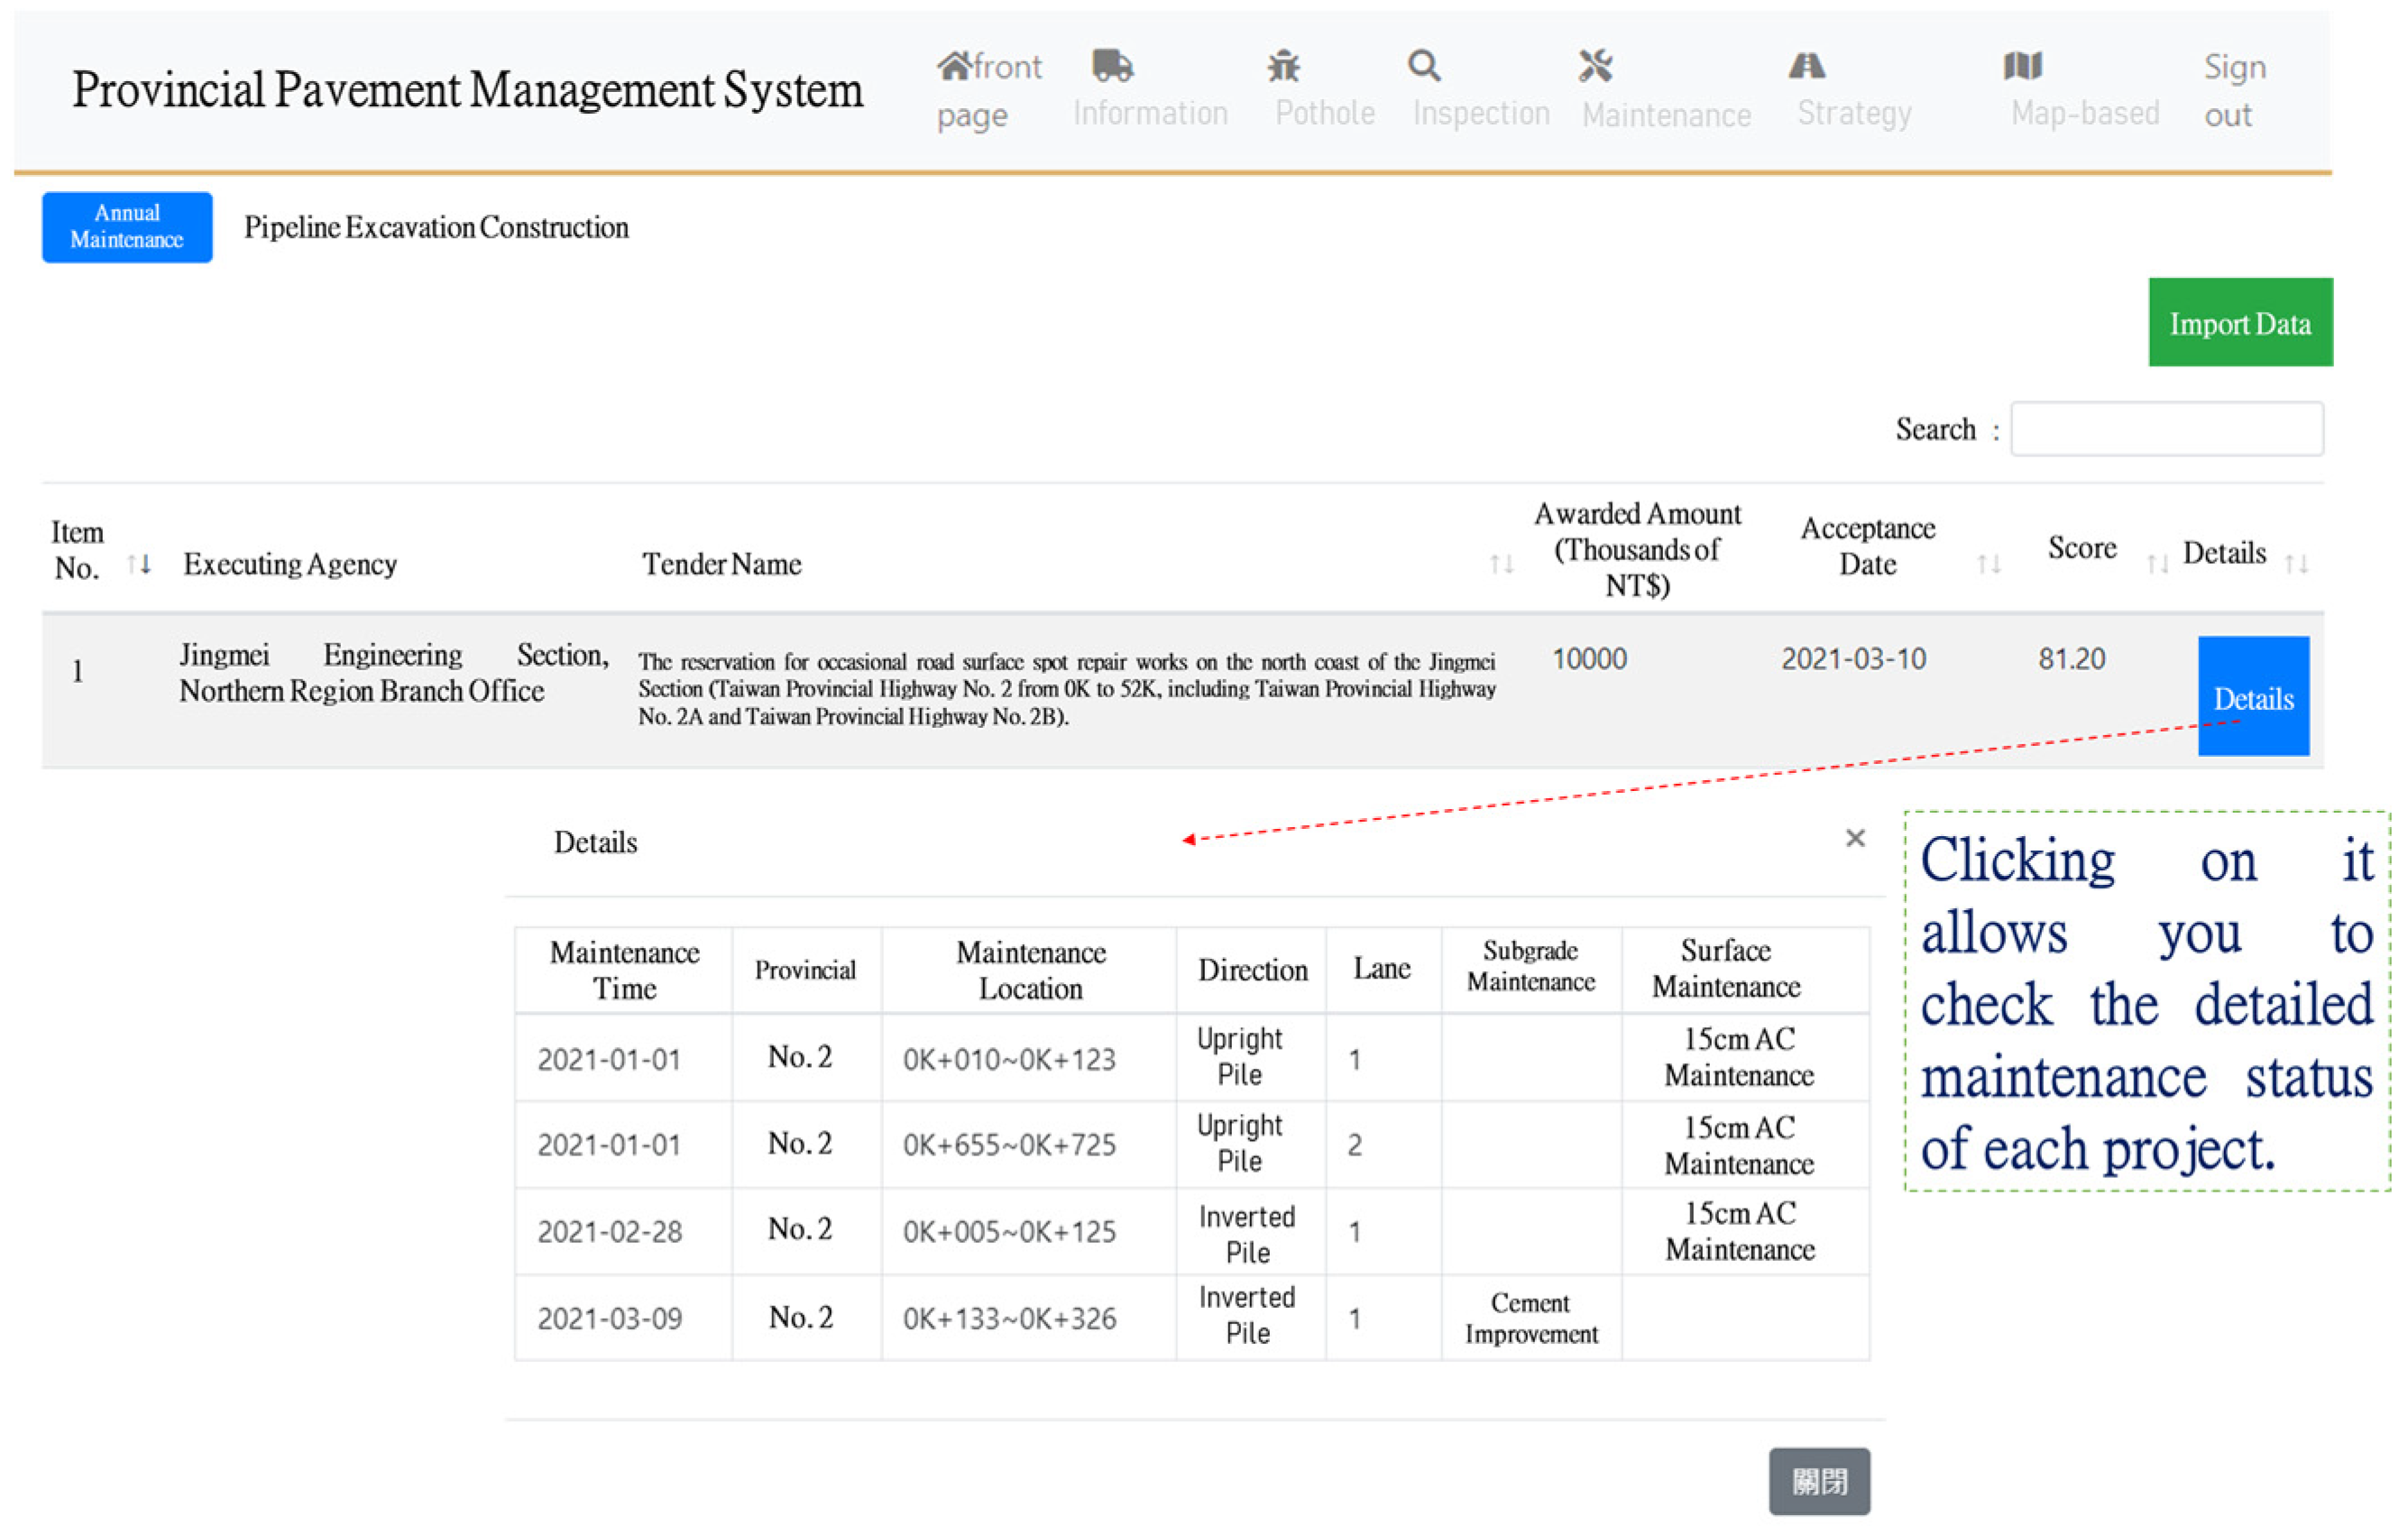Image resolution: width=2408 pixels, height=1527 pixels.
Task: Open Pipeline Excavation Construction tab
Action: coord(436,228)
